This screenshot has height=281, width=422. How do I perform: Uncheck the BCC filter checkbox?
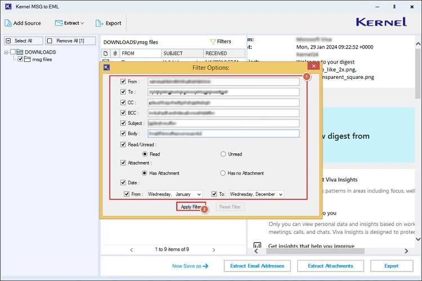[x=123, y=113]
